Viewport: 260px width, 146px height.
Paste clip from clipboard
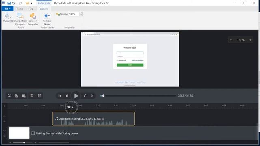[x=24, y=96]
